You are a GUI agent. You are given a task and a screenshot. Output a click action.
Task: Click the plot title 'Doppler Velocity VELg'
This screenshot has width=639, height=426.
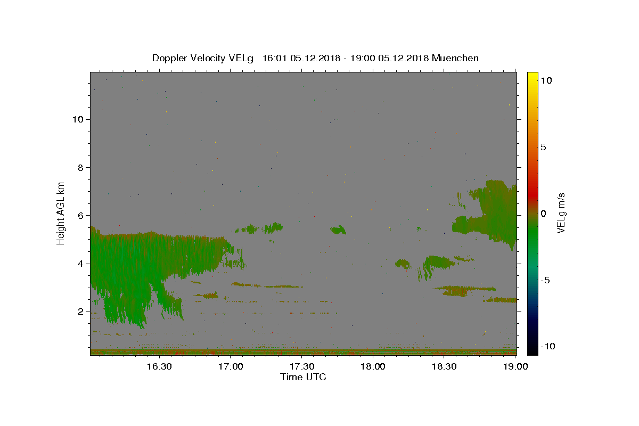pos(204,58)
